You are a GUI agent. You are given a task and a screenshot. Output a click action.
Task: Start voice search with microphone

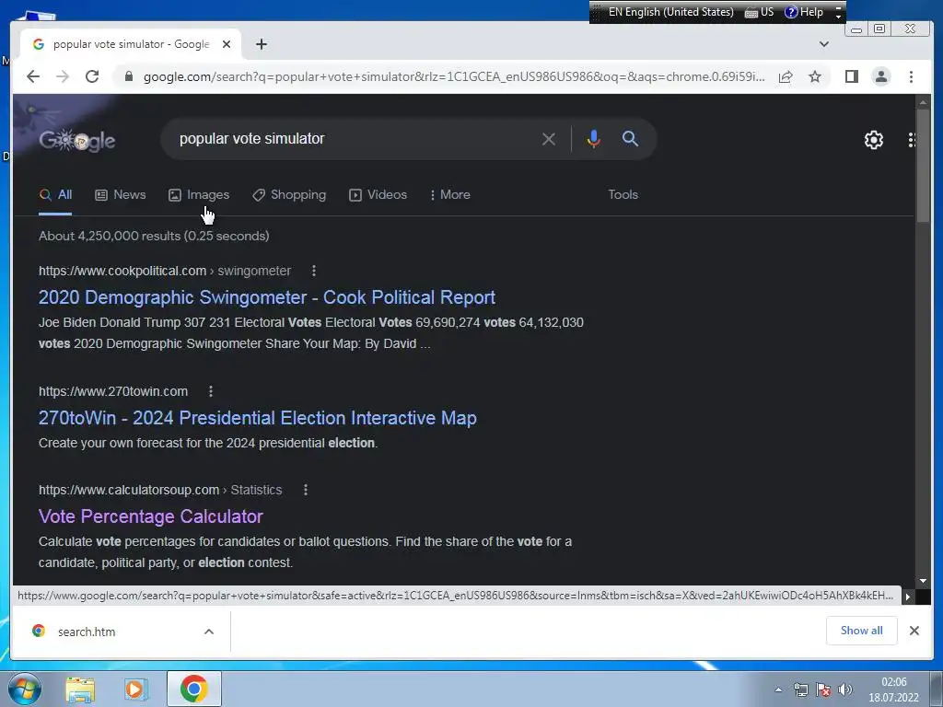tap(594, 139)
